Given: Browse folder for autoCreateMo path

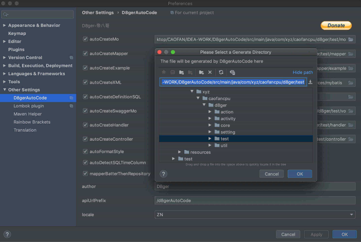Looking at the screenshot, I should tap(351, 39).
